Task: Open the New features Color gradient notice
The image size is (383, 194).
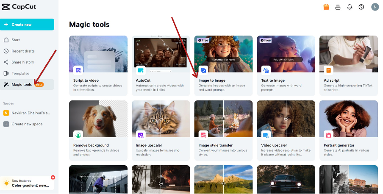Action: 27,183
